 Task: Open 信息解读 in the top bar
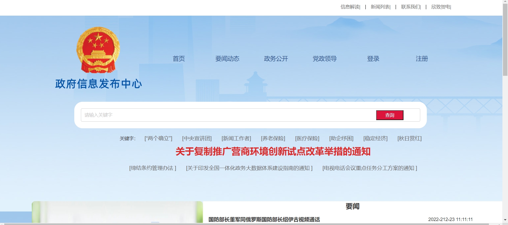[350, 7]
